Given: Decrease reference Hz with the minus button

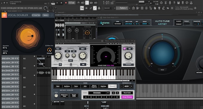Looking at the screenshot, I should pos(122,86).
